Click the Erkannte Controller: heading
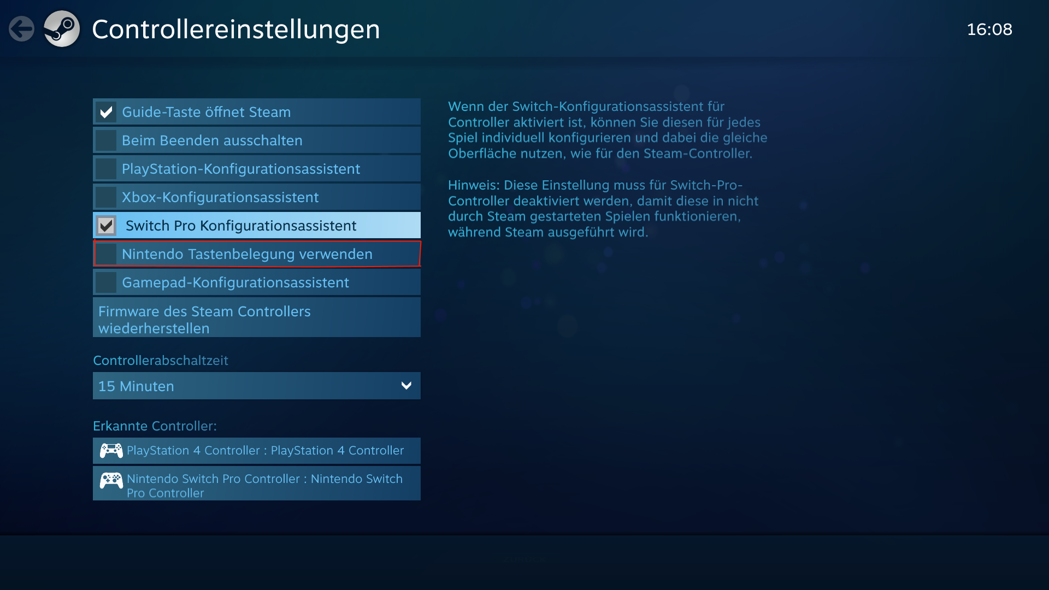The width and height of the screenshot is (1049, 590). click(x=155, y=426)
